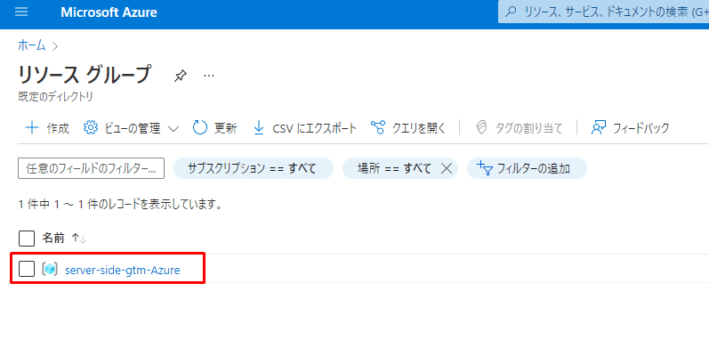Click the plus icon beside 作成
709x340 pixels.
pyautogui.click(x=32, y=128)
